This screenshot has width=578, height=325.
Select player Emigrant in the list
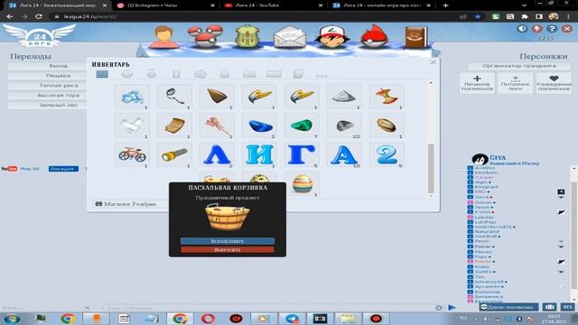click(x=486, y=187)
